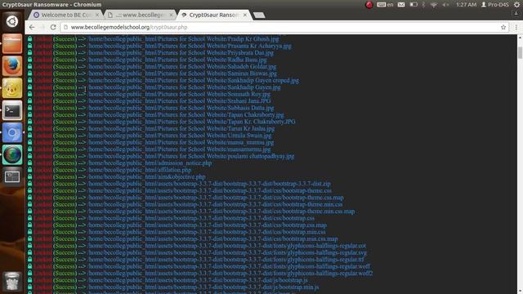
Task: Click the 'affilation.php' file path
Action: tap(140, 170)
